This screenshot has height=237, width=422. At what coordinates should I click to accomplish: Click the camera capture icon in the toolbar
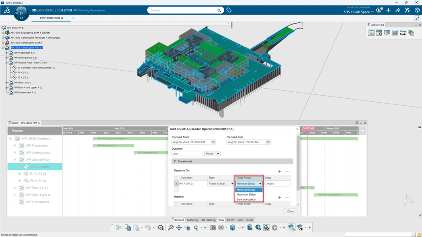coord(213,228)
